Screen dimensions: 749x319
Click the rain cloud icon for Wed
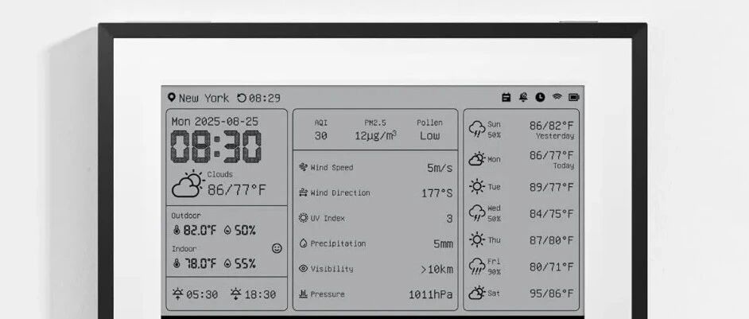[477, 213]
